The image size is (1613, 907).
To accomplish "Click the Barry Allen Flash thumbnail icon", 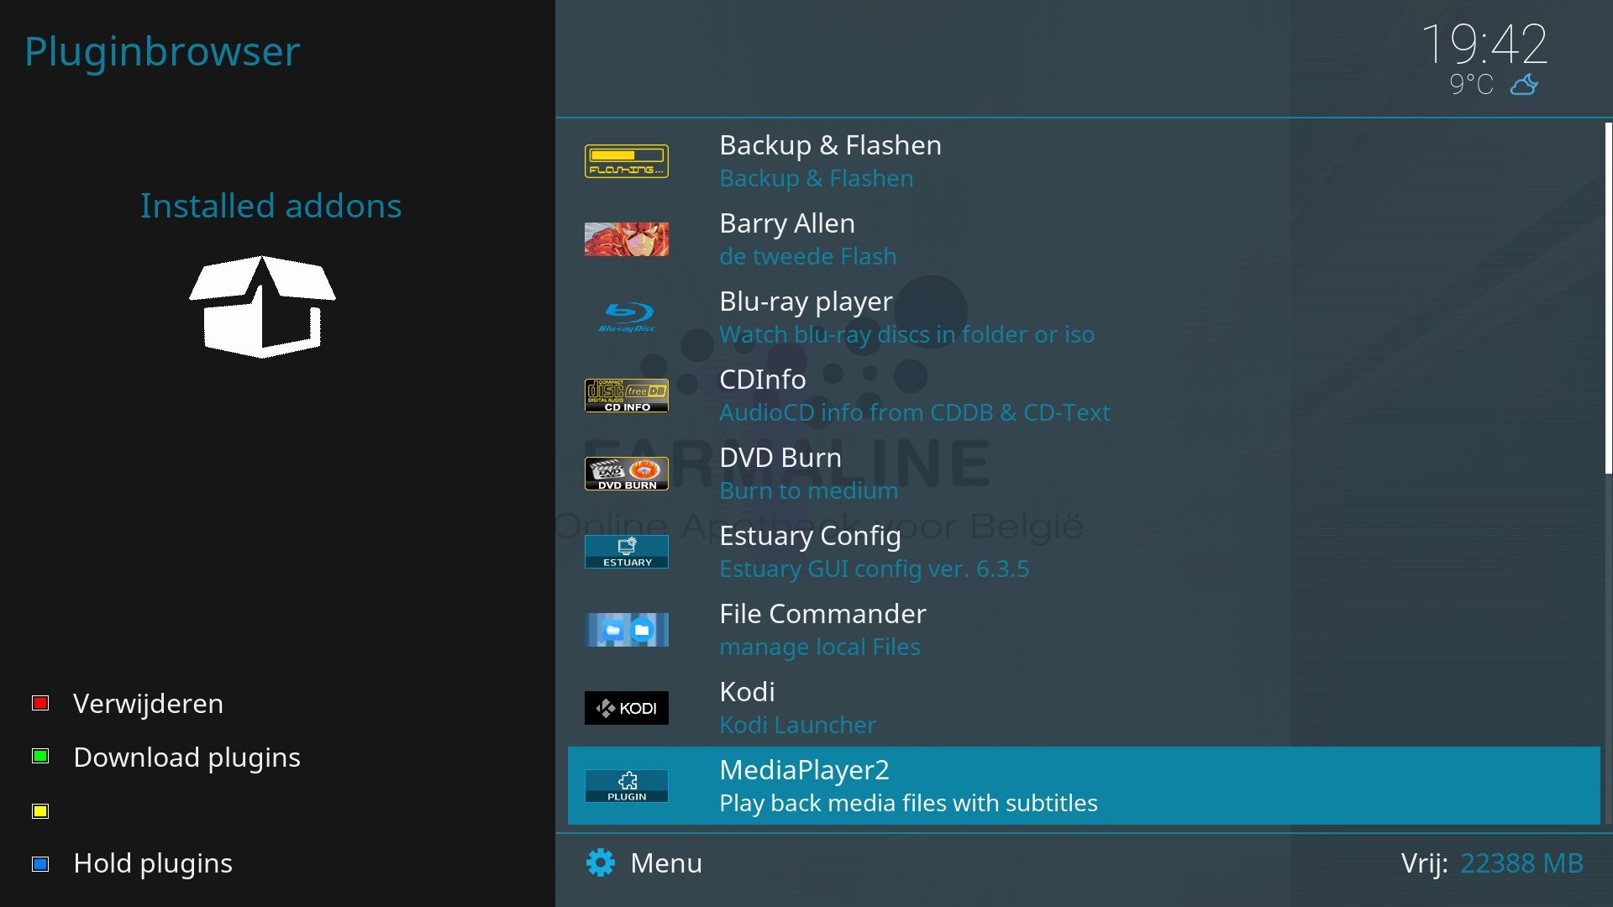I will tap(627, 239).
